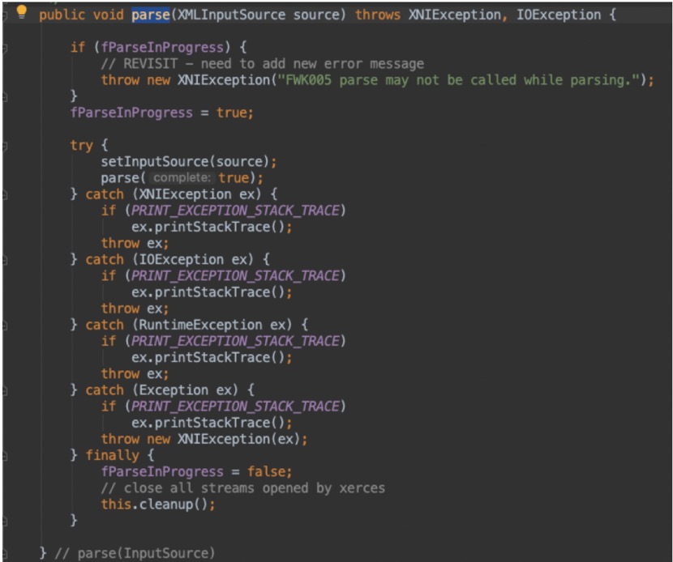
Task: Click the highlighted parse method name
Action: pos(151,15)
